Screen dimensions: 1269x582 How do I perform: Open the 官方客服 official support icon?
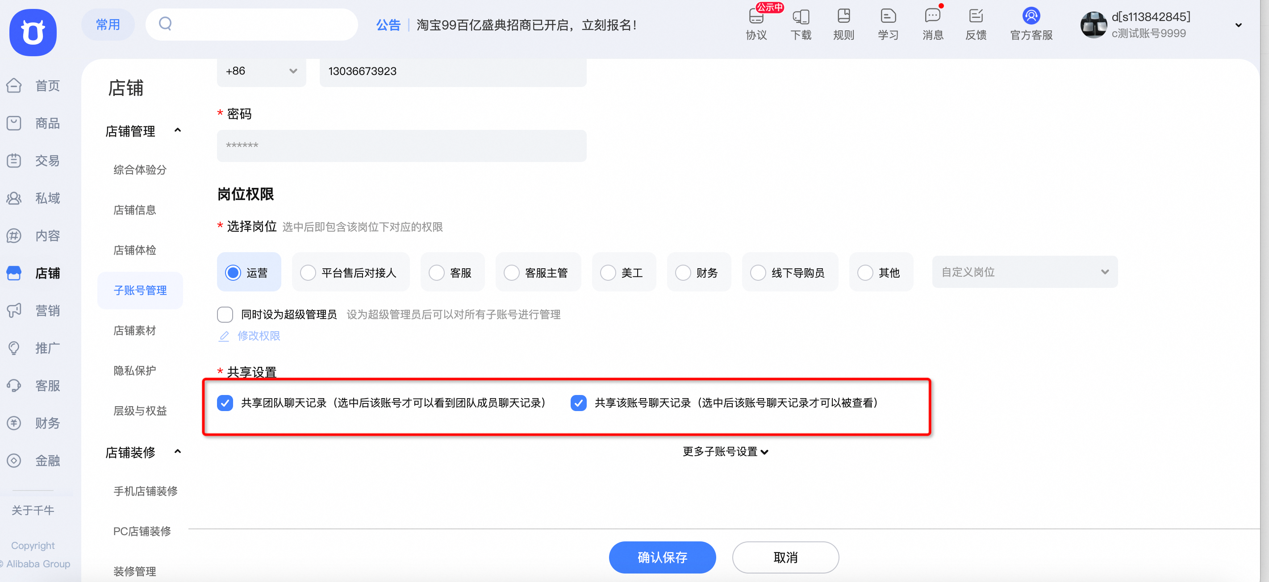point(1031,16)
